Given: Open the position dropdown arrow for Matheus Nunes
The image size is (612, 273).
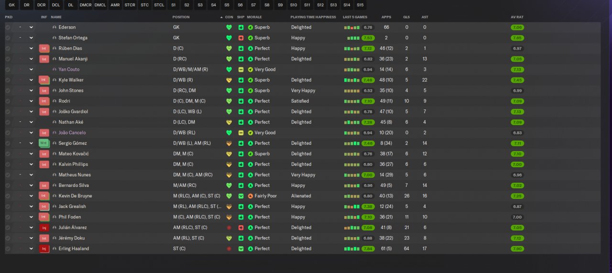Looking at the screenshot, I should tap(31, 175).
